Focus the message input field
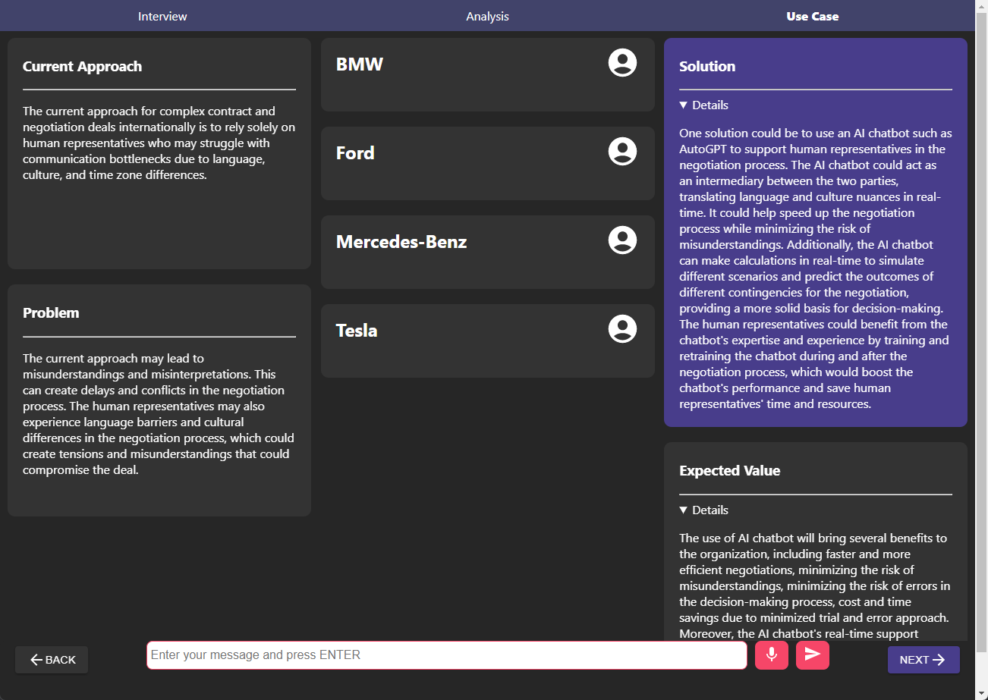The width and height of the screenshot is (988, 700). coord(447,655)
